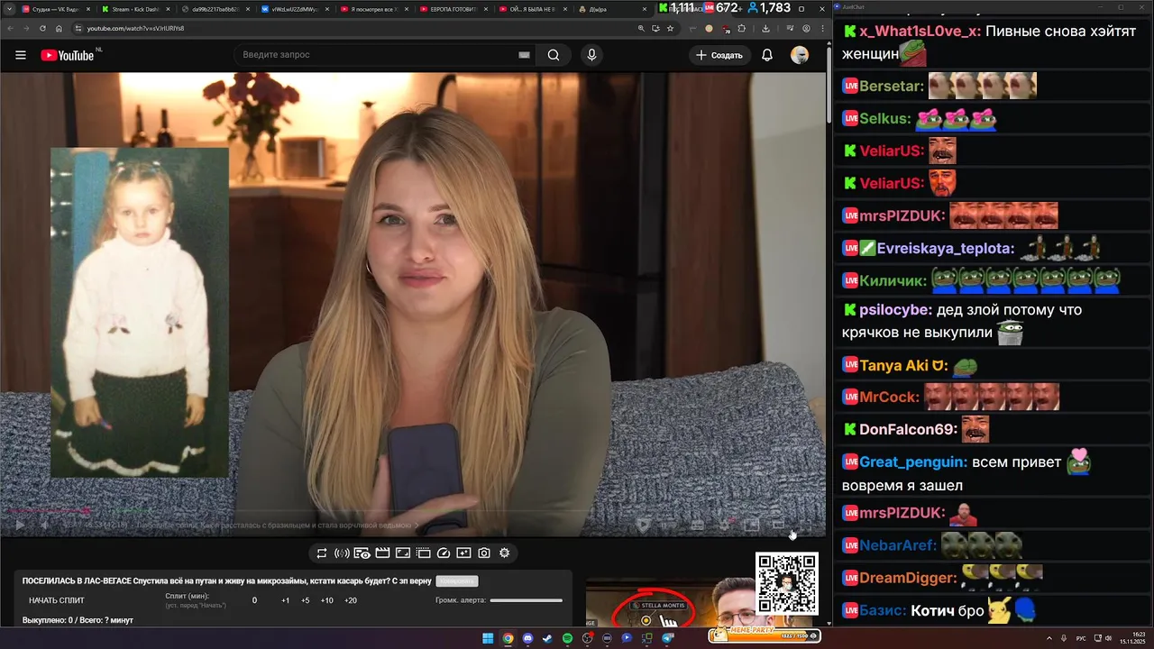Click the QR code image below the video

[x=787, y=583]
